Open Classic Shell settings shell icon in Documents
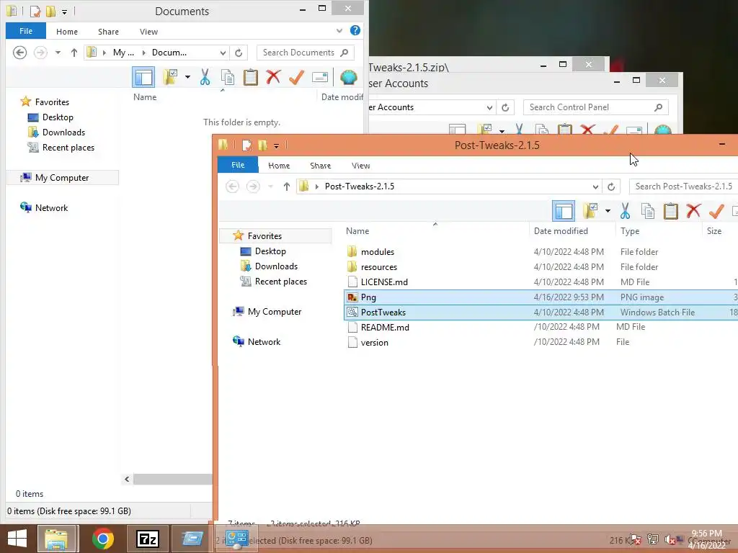The width and height of the screenshot is (738, 553). [x=349, y=77]
